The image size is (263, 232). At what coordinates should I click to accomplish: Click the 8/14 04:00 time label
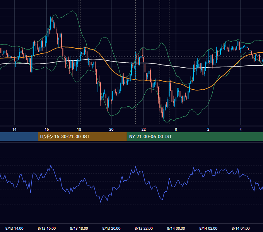241,228
